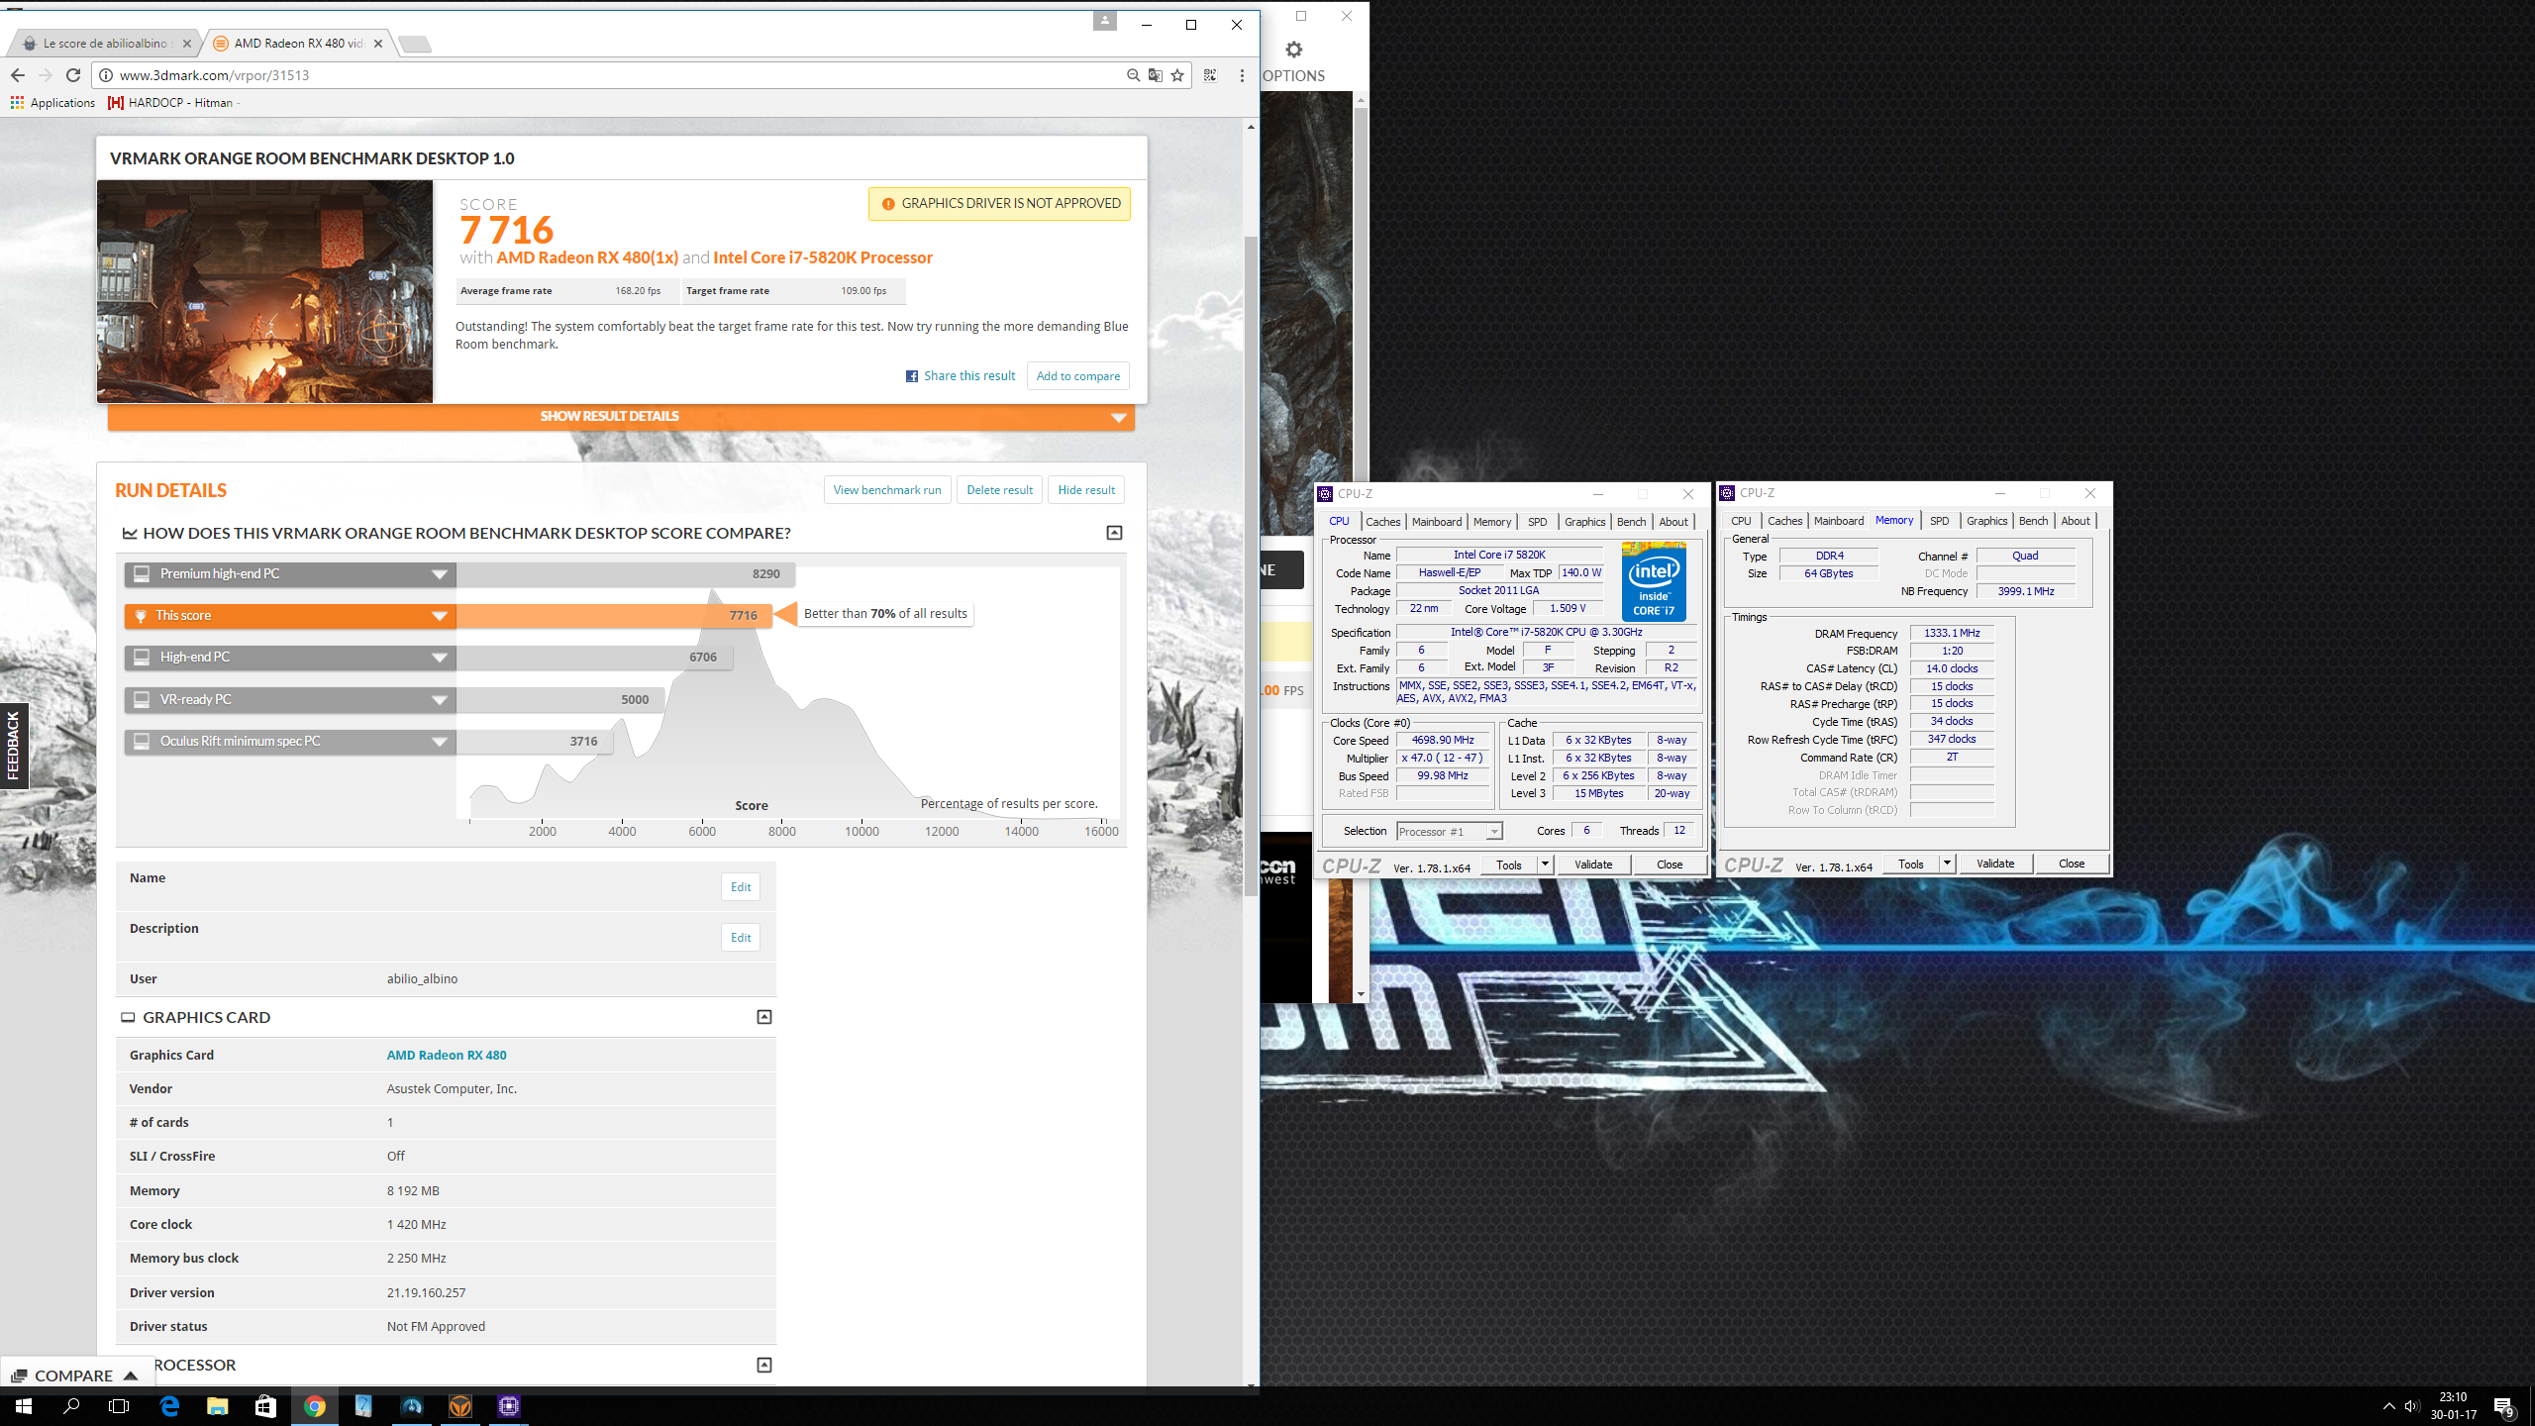Open Intel Core i7-5820K Processor link

[x=823, y=257]
